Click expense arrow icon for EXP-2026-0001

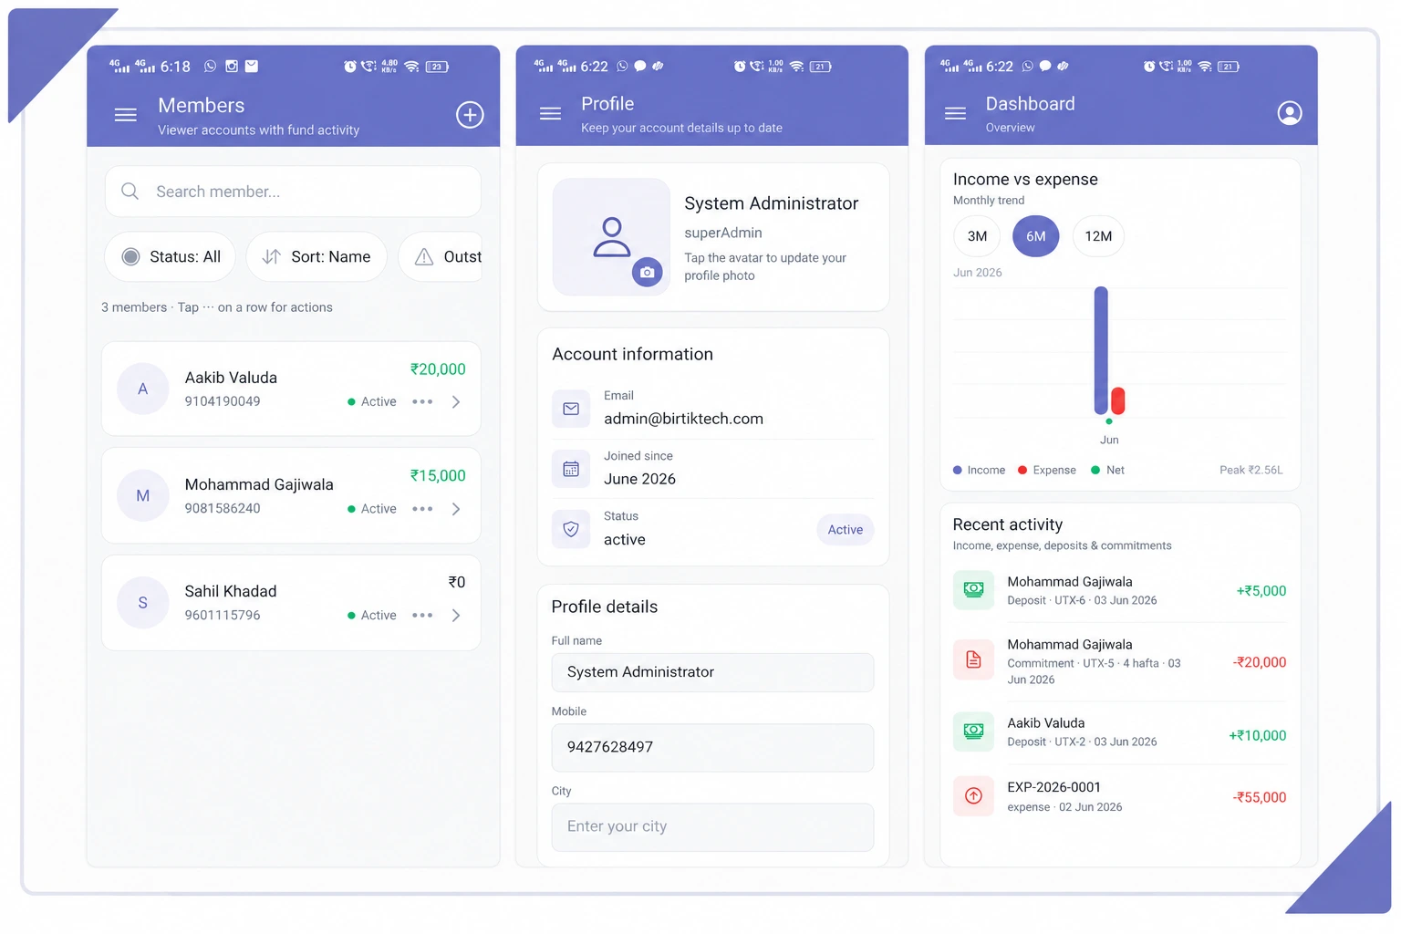point(973,796)
